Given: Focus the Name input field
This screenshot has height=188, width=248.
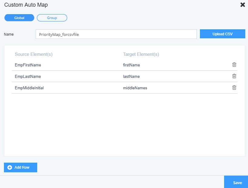Looking at the screenshot, I should [116, 34].
